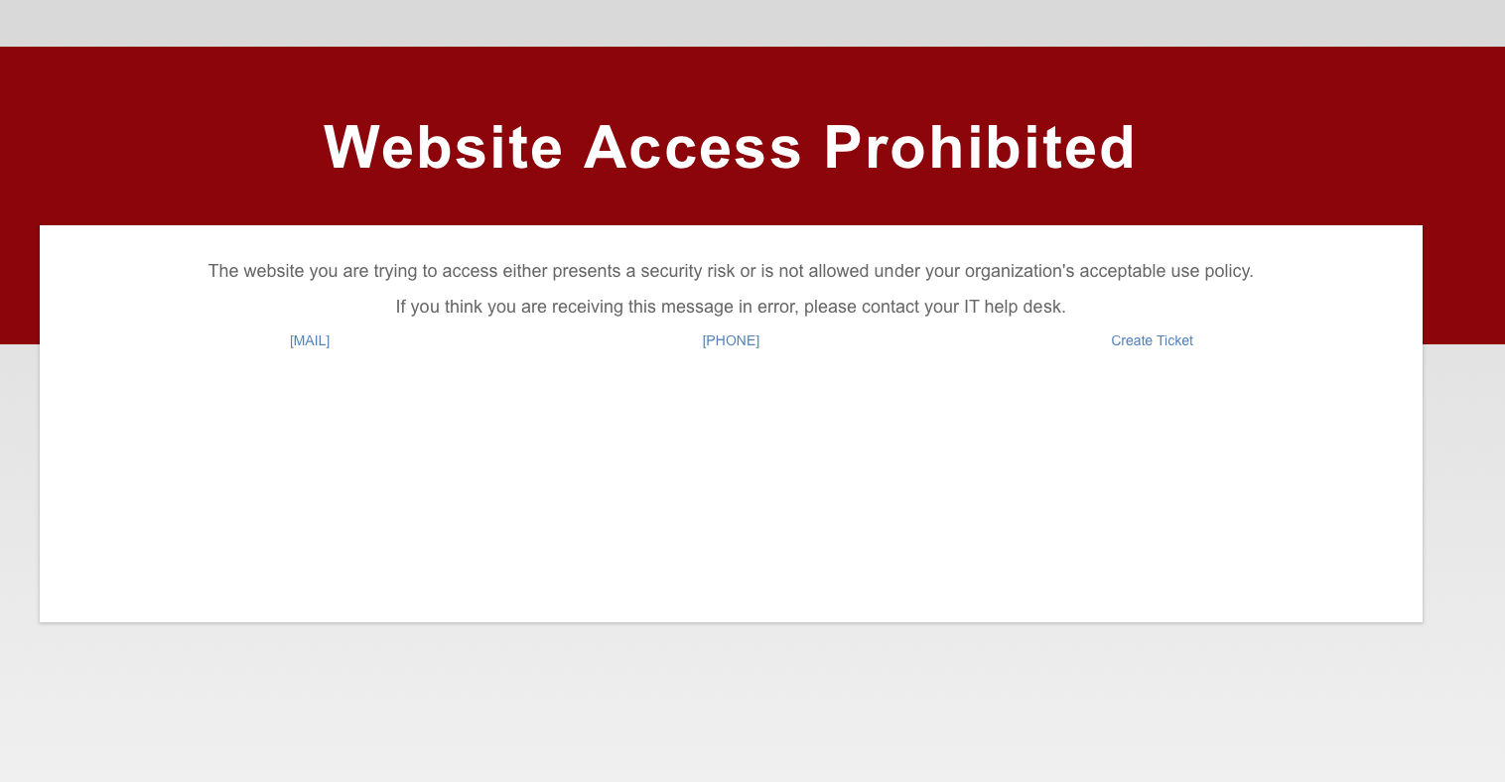Click the grey strip above the red banner
Screen dimensions: 1505x782
coord(752,23)
